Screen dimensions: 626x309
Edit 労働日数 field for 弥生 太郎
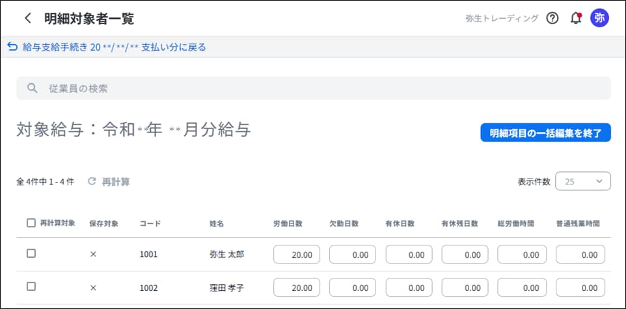point(297,254)
